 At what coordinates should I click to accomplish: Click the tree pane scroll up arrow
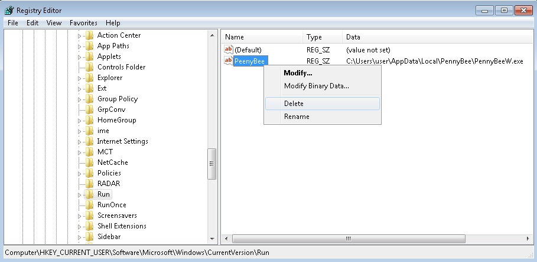[212, 35]
